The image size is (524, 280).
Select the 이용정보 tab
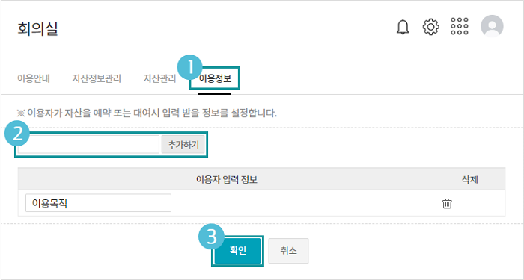coord(215,78)
